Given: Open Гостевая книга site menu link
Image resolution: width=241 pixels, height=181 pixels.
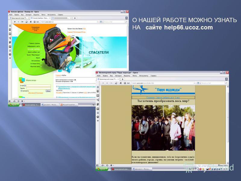Looking at the screenshot, I should coord(35,64).
